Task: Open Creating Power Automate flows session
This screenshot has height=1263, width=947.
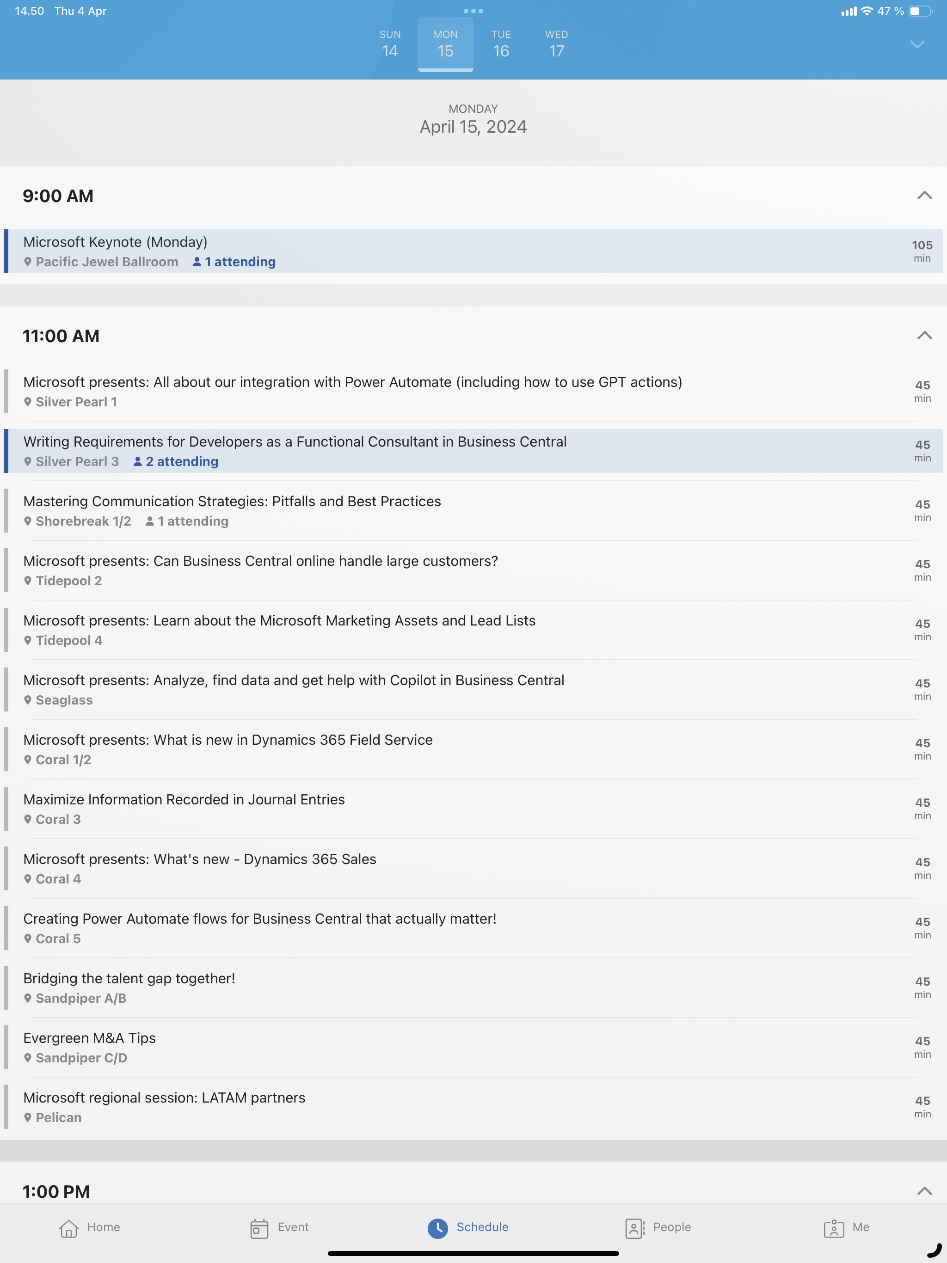Action: coord(473,928)
